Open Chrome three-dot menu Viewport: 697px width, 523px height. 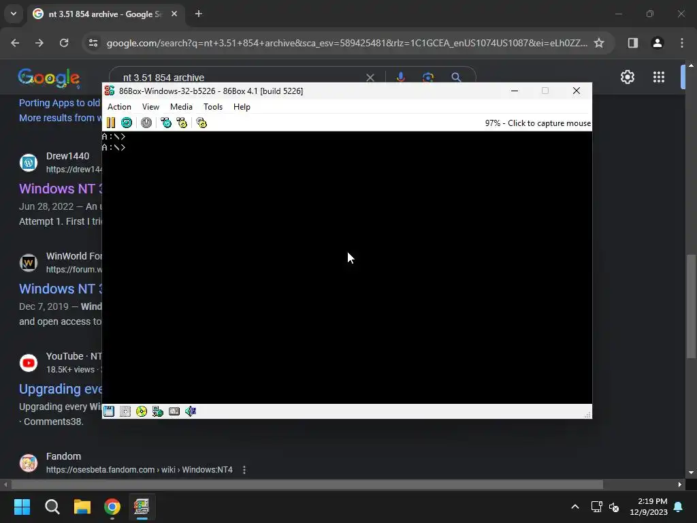coord(682,43)
